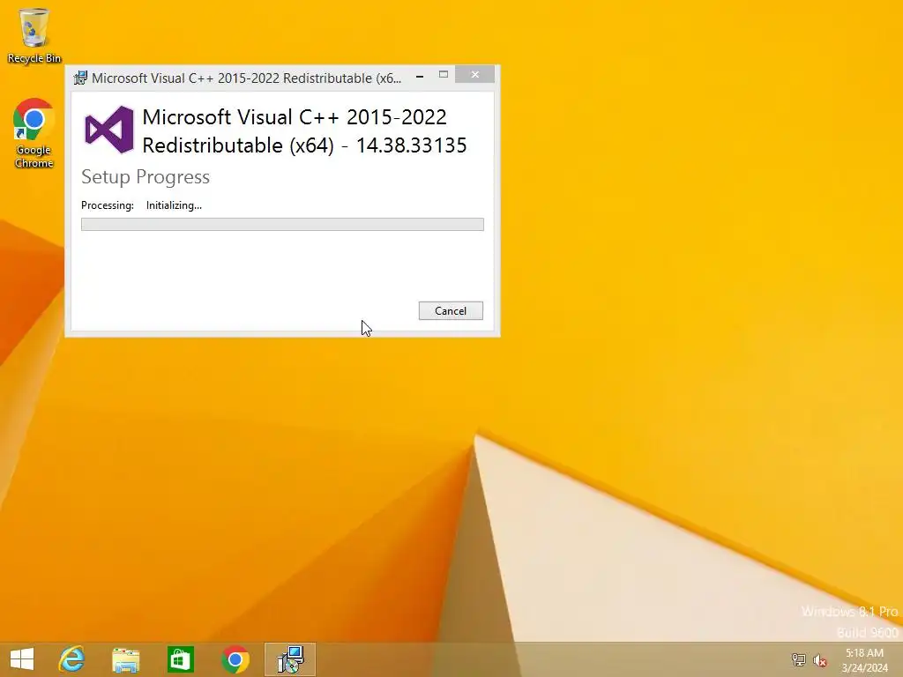This screenshot has height=677, width=903.
Task: Click the 'Processing:' label
Action: pyautogui.click(x=107, y=205)
